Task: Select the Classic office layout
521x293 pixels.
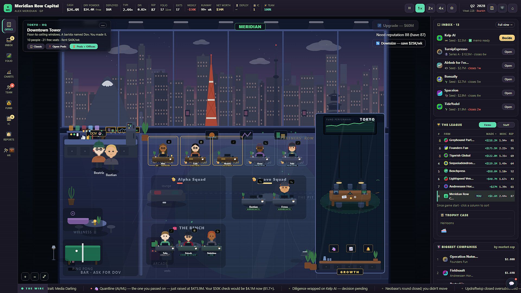Action: coord(36,46)
